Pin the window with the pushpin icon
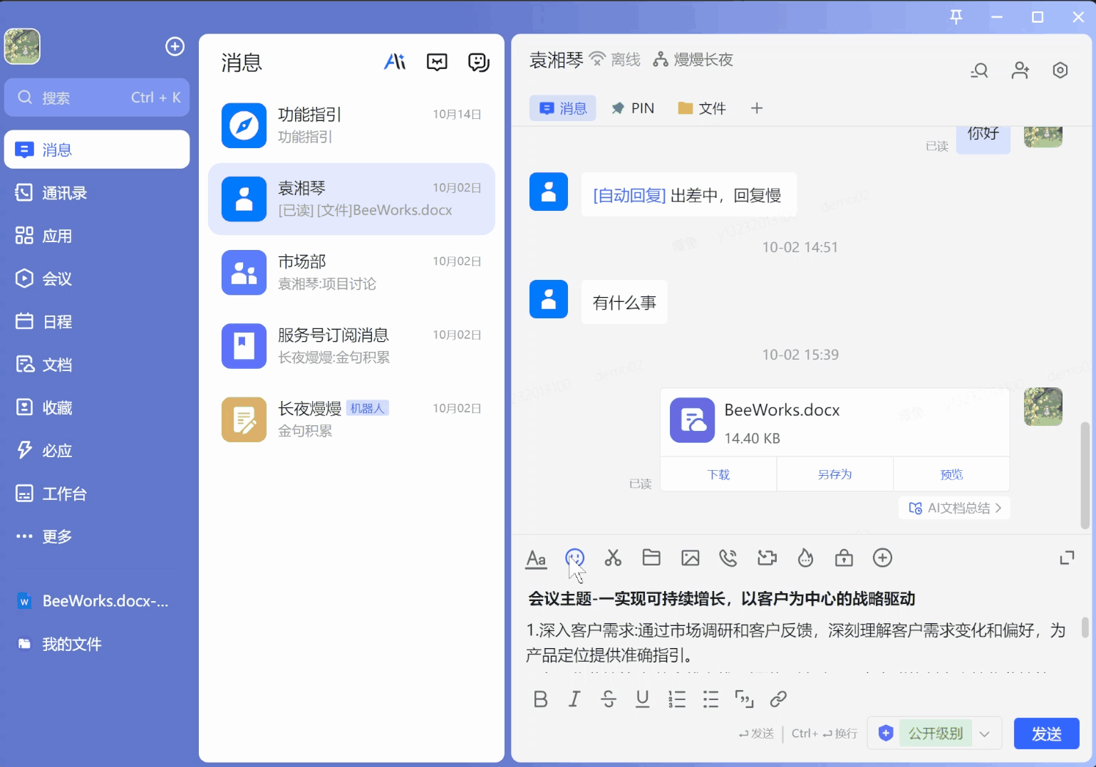The image size is (1096, 767). click(x=956, y=17)
